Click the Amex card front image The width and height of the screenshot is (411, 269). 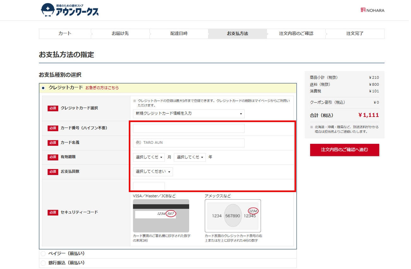point(233,216)
